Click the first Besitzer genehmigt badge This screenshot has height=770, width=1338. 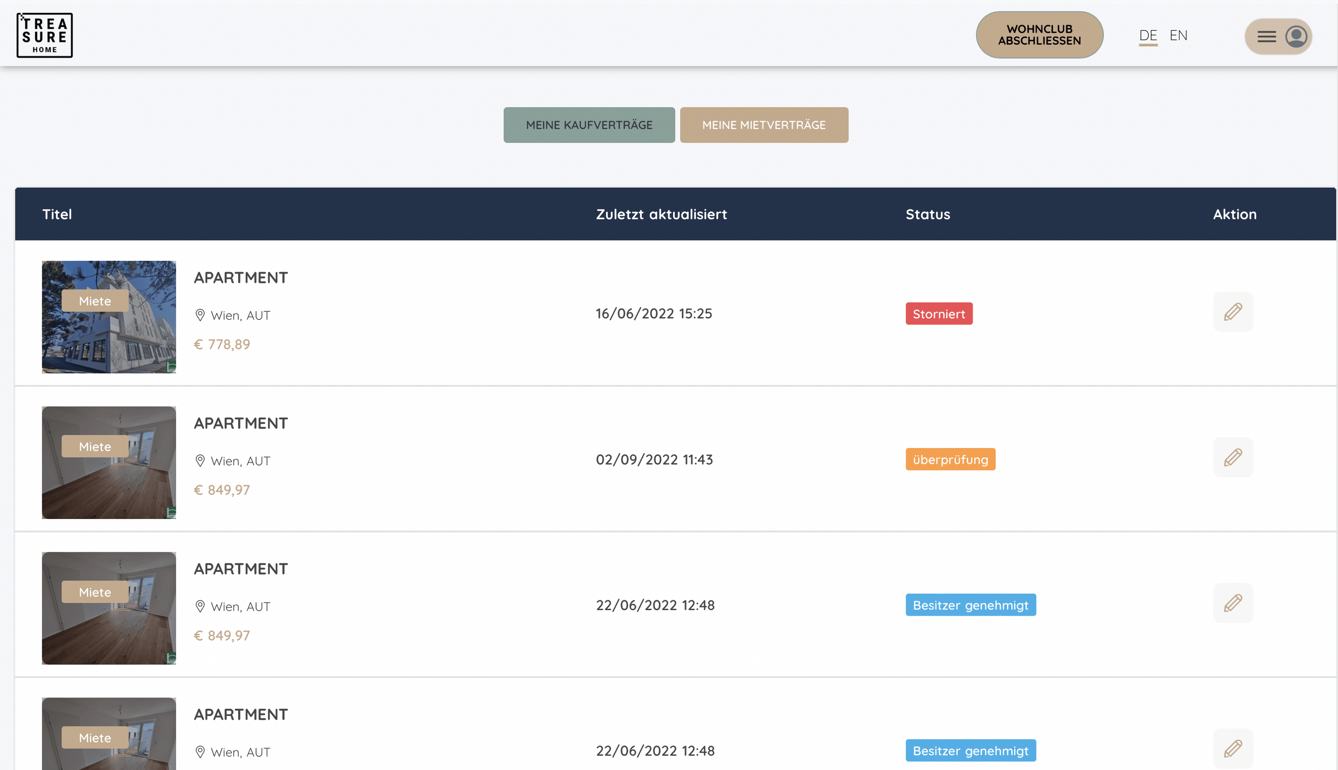point(970,605)
